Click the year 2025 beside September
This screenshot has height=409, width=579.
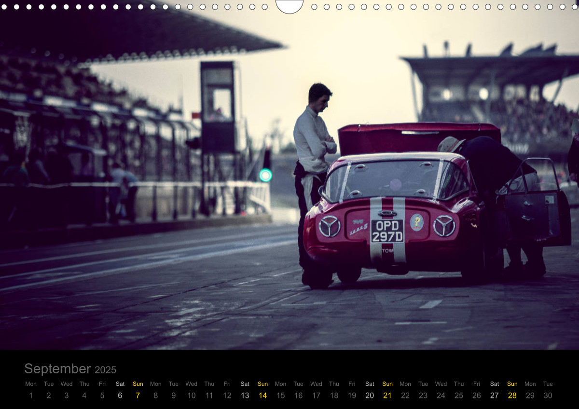[105, 370]
